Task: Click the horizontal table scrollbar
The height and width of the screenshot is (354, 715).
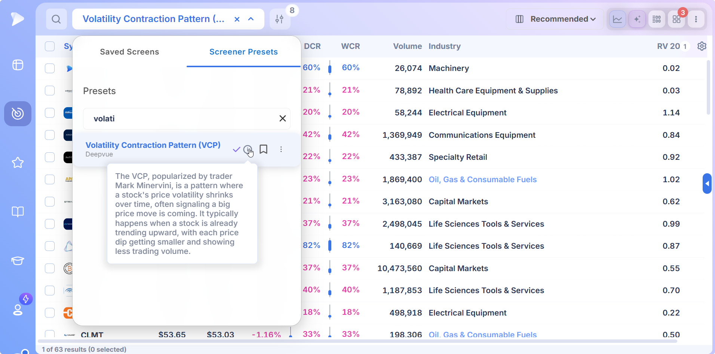Action: [357, 341]
